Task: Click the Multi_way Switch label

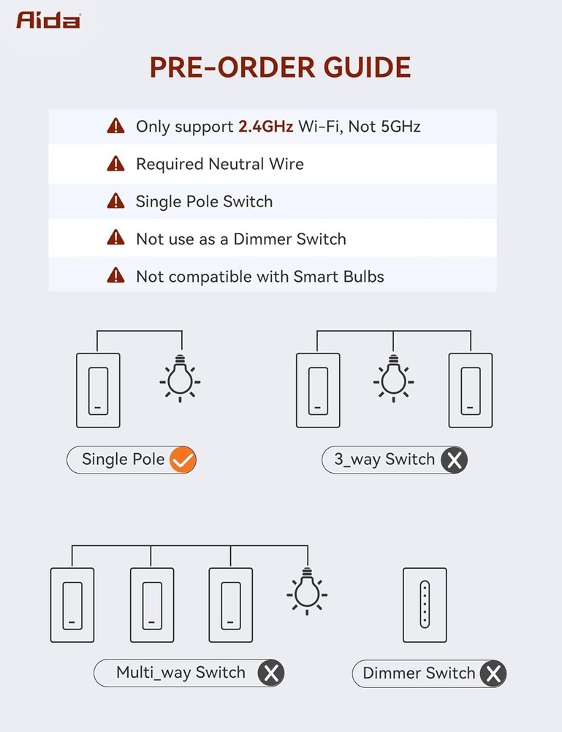Action: point(181,673)
